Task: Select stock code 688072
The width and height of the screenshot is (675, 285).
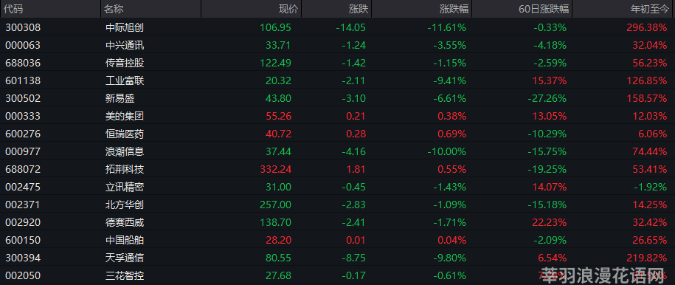Action: [23, 169]
